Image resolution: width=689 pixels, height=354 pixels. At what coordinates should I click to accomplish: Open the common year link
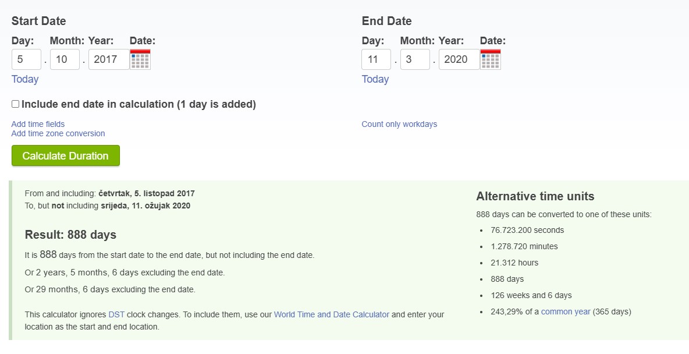566,311
